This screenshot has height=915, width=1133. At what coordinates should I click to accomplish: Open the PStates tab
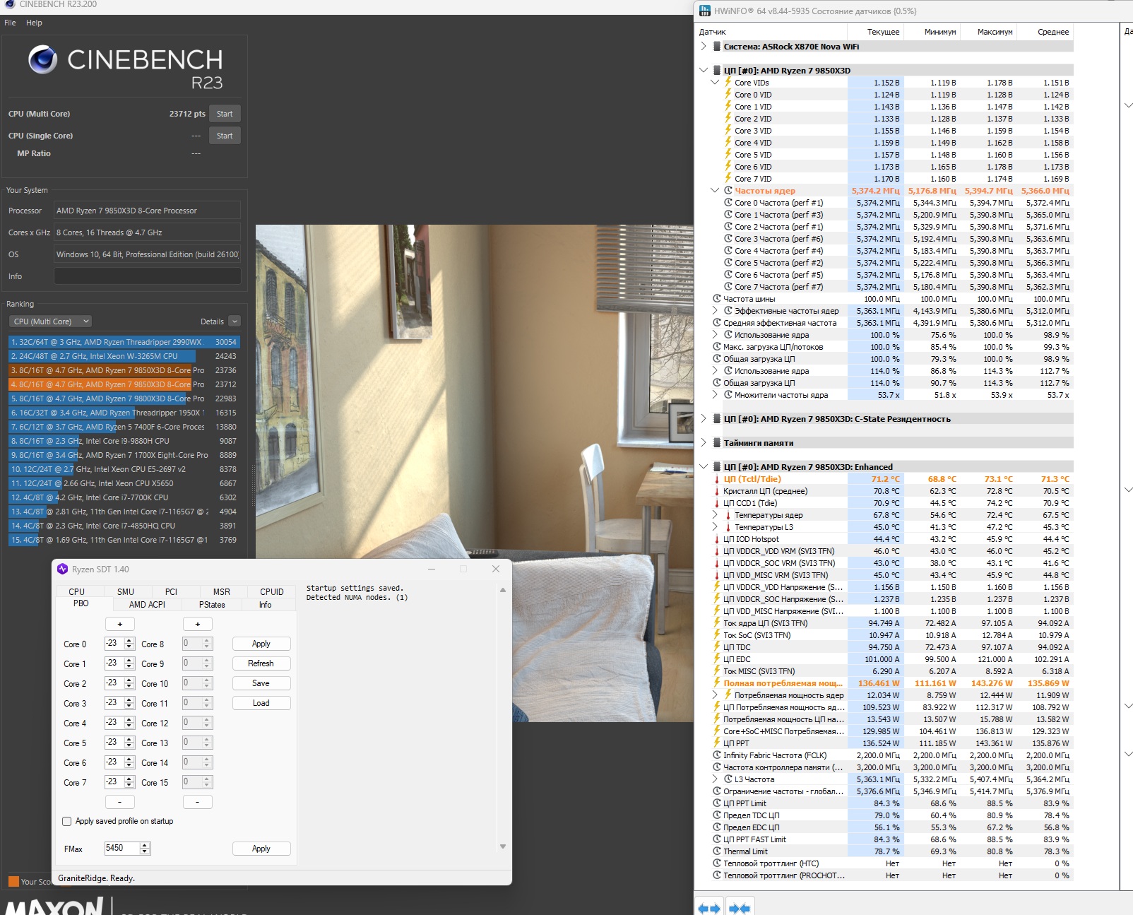pyautogui.click(x=212, y=605)
